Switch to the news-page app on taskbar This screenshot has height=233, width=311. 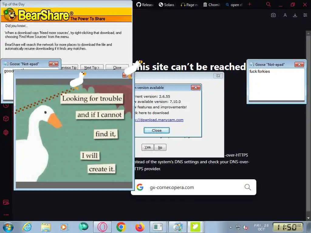point(158,227)
